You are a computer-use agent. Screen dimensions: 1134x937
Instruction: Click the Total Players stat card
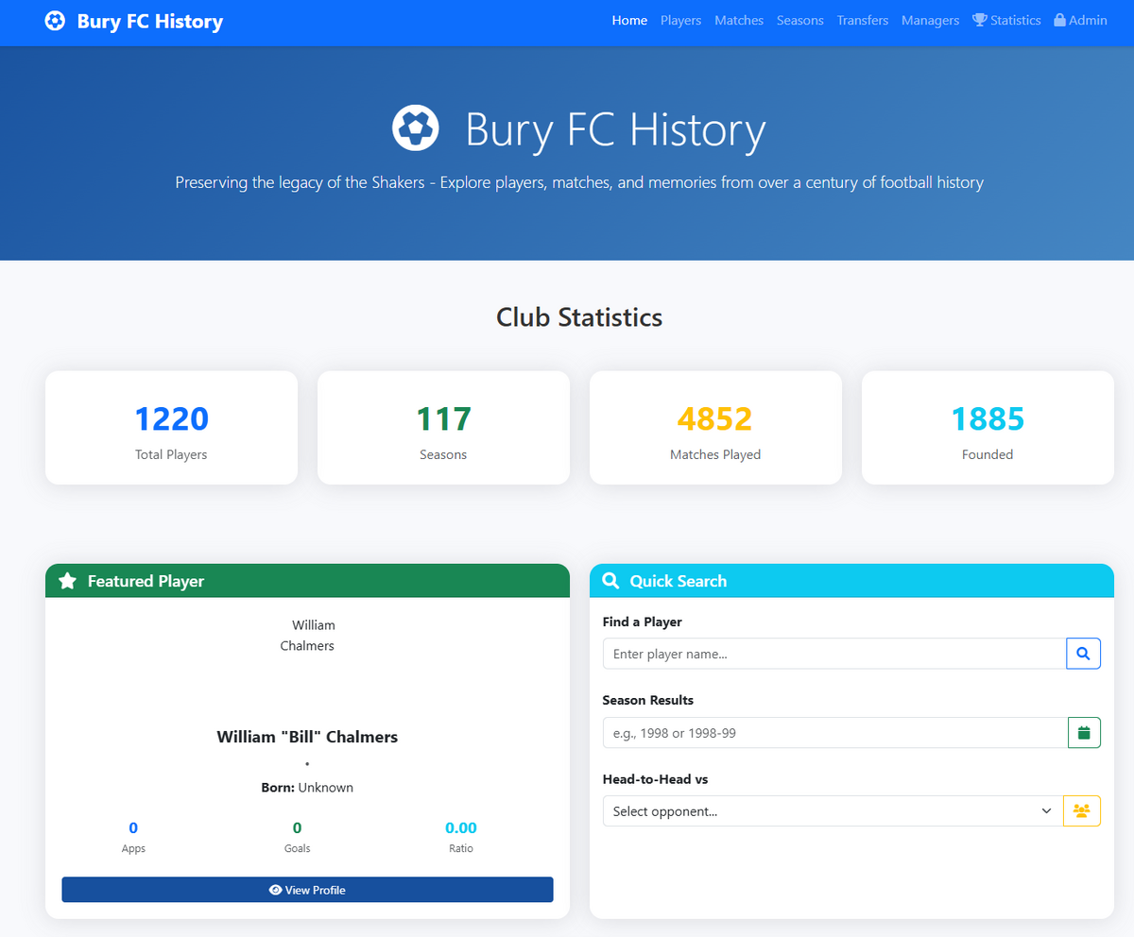[x=171, y=428]
